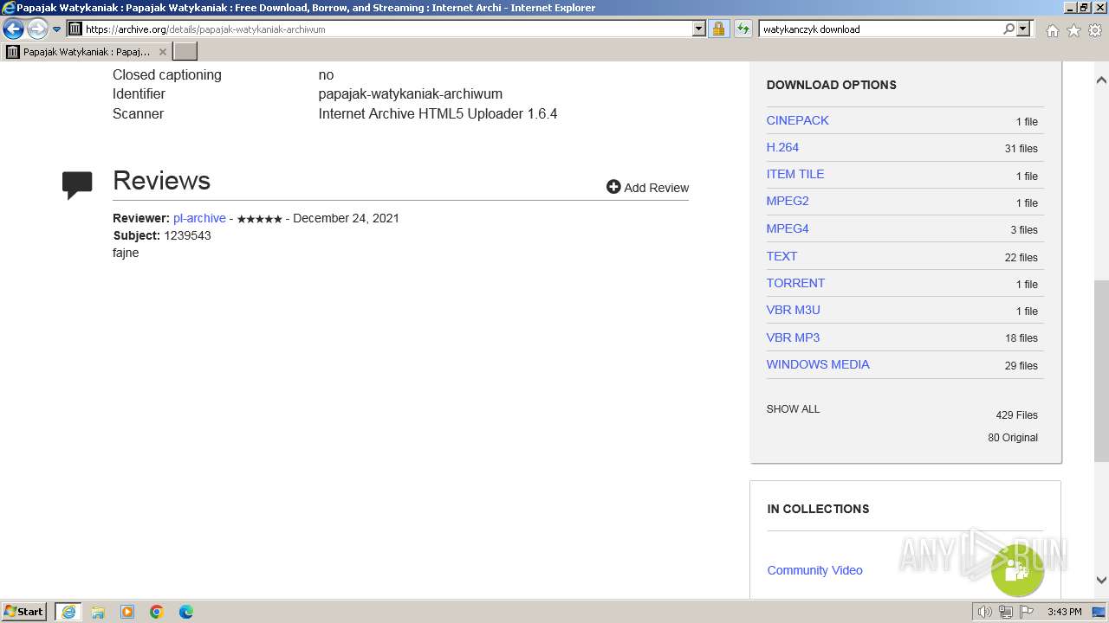This screenshot has width=1109, height=623.
Task: Open CINEPACK download option
Action: tap(797, 120)
